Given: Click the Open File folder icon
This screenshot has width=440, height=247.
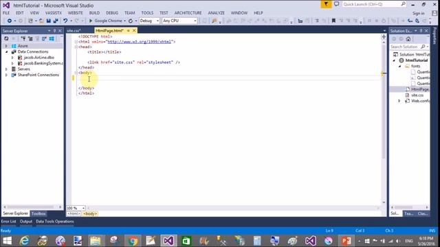Looking at the screenshot, I should pyautogui.click(x=41, y=21).
